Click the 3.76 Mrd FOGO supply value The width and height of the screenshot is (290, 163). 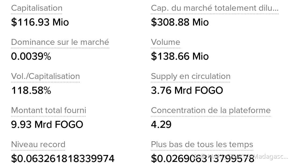tap(187, 90)
